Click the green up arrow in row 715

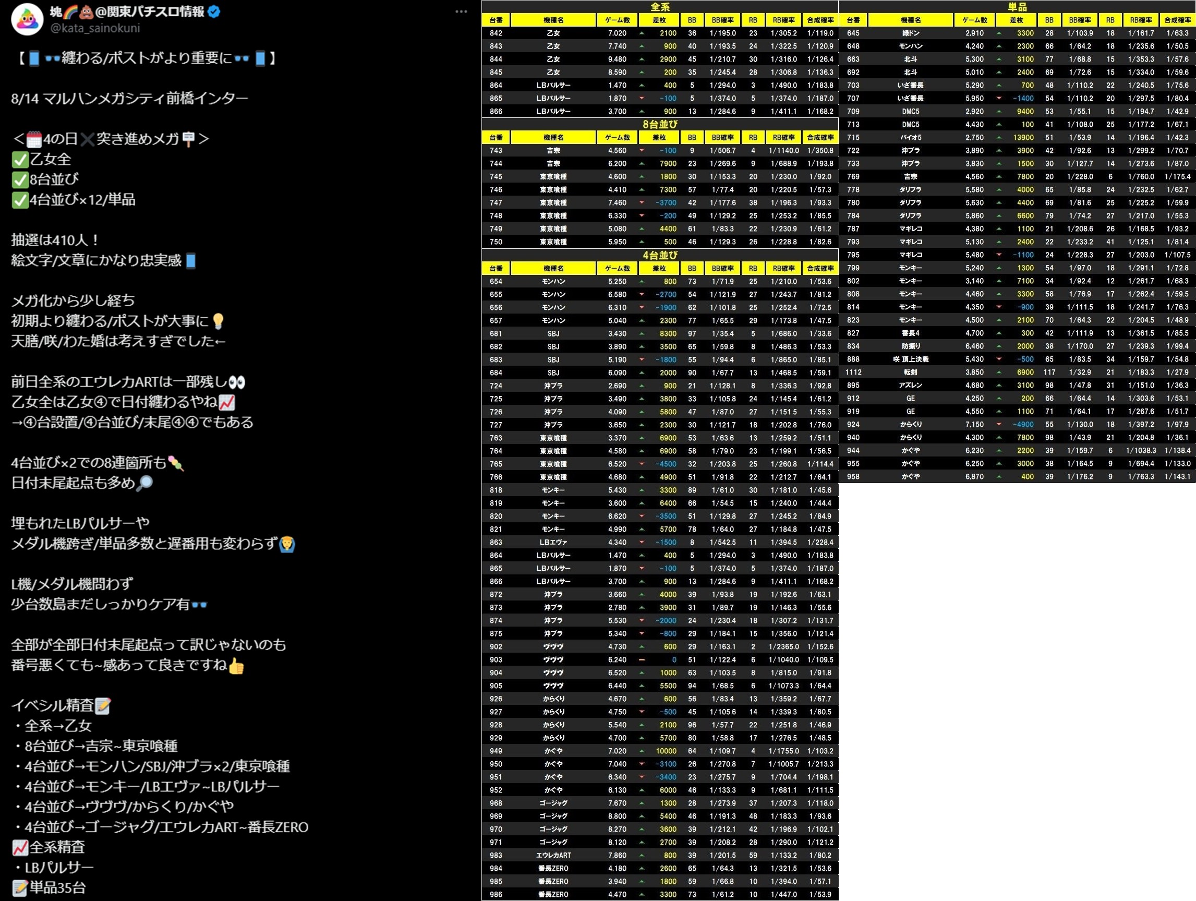(999, 137)
